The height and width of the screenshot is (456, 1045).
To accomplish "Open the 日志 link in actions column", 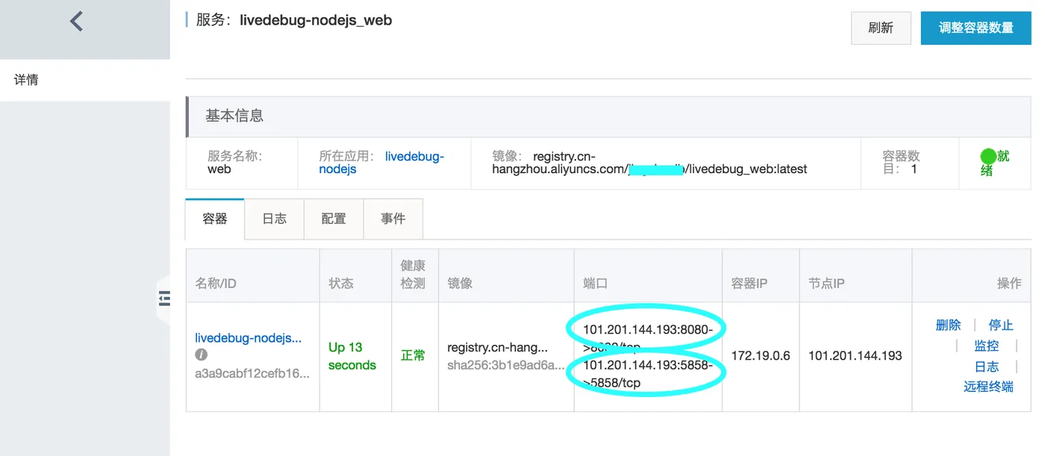I will coord(986,366).
